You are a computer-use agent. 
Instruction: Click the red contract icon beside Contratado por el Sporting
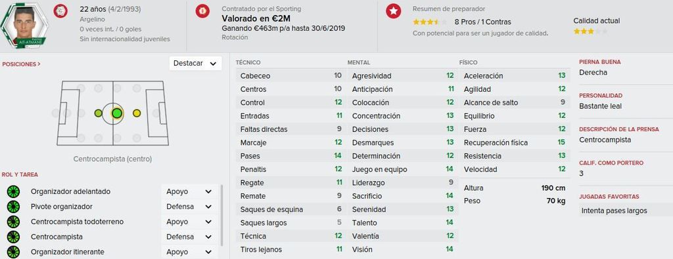coord(202,10)
